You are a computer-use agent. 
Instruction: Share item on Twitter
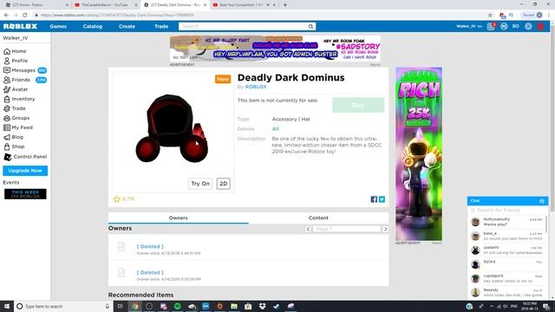pos(382,199)
